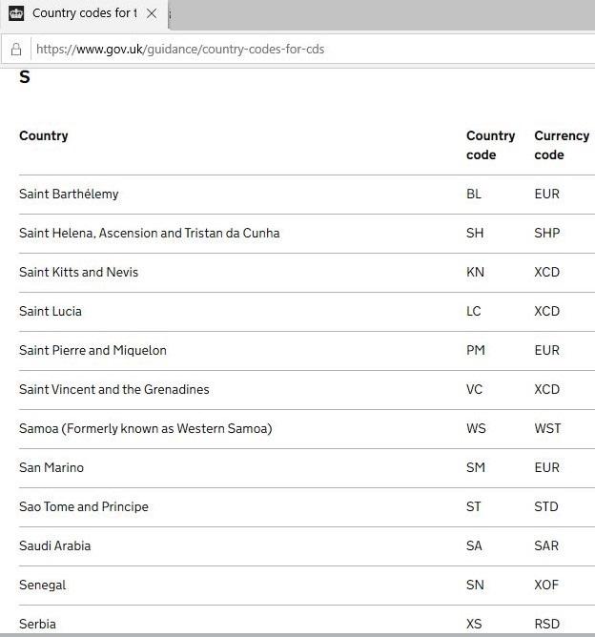This screenshot has height=637, width=595.
Task: Click XCD in Saint Vincent row
Action: coord(547,389)
